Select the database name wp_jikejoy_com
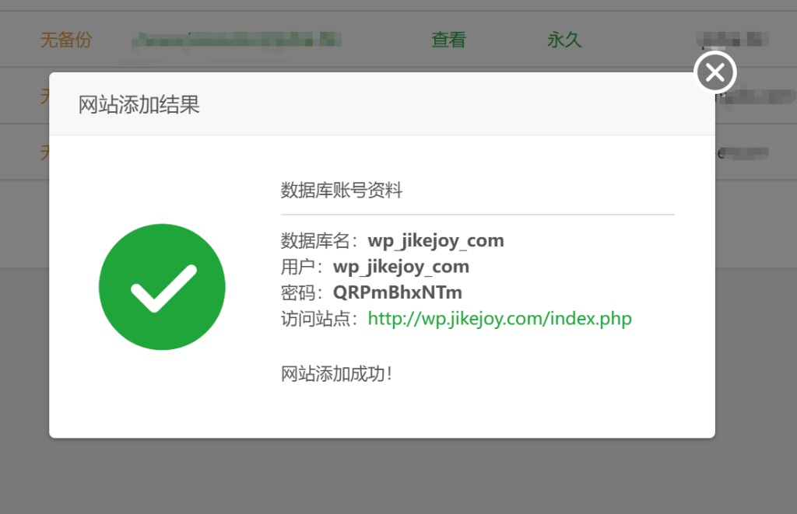The width and height of the screenshot is (797, 514). [x=436, y=241]
